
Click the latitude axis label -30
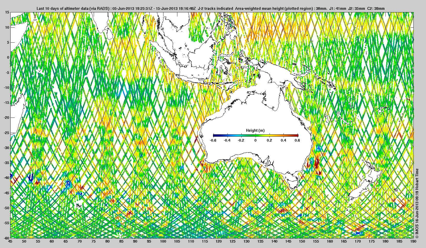tap(6, 148)
